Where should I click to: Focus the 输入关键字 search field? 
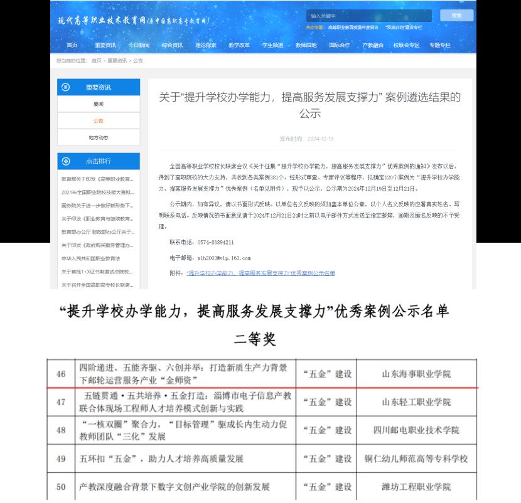[369, 16]
